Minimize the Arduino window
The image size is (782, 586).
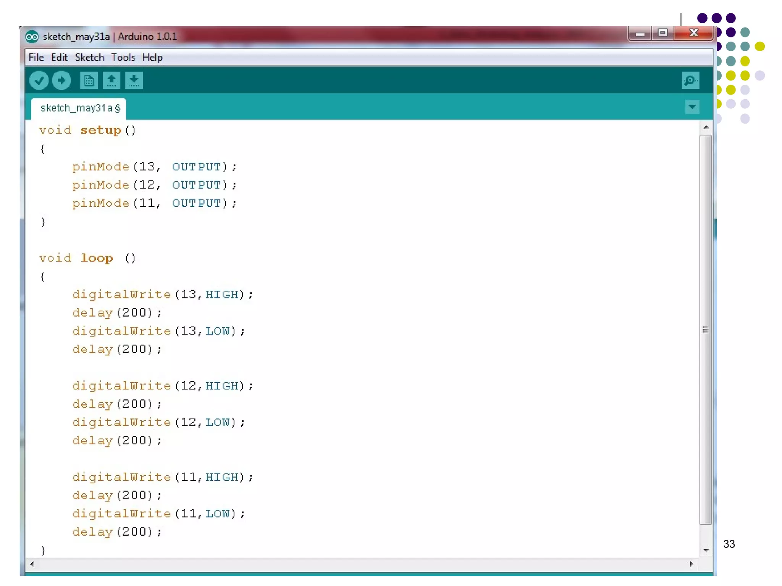tap(640, 33)
